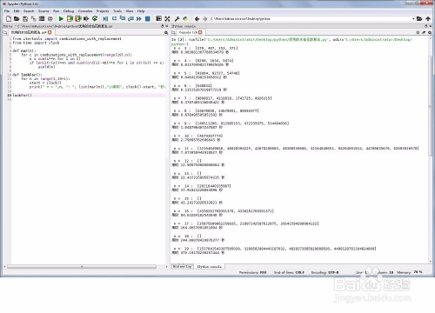The height and width of the screenshot is (313, 435).
Task: Click the debug Continue execution icon
Action: click(139, 19)
